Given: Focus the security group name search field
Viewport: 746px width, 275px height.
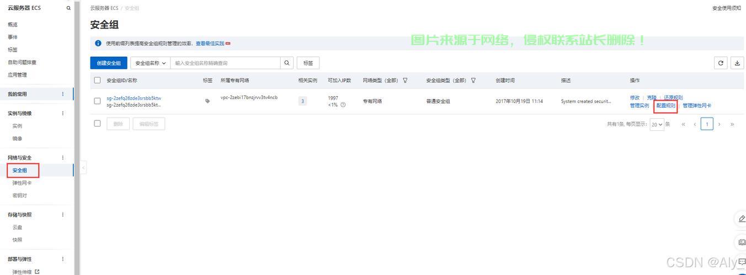Looking at the screenshot, I should pyautogui.click(x=225, y=63).
